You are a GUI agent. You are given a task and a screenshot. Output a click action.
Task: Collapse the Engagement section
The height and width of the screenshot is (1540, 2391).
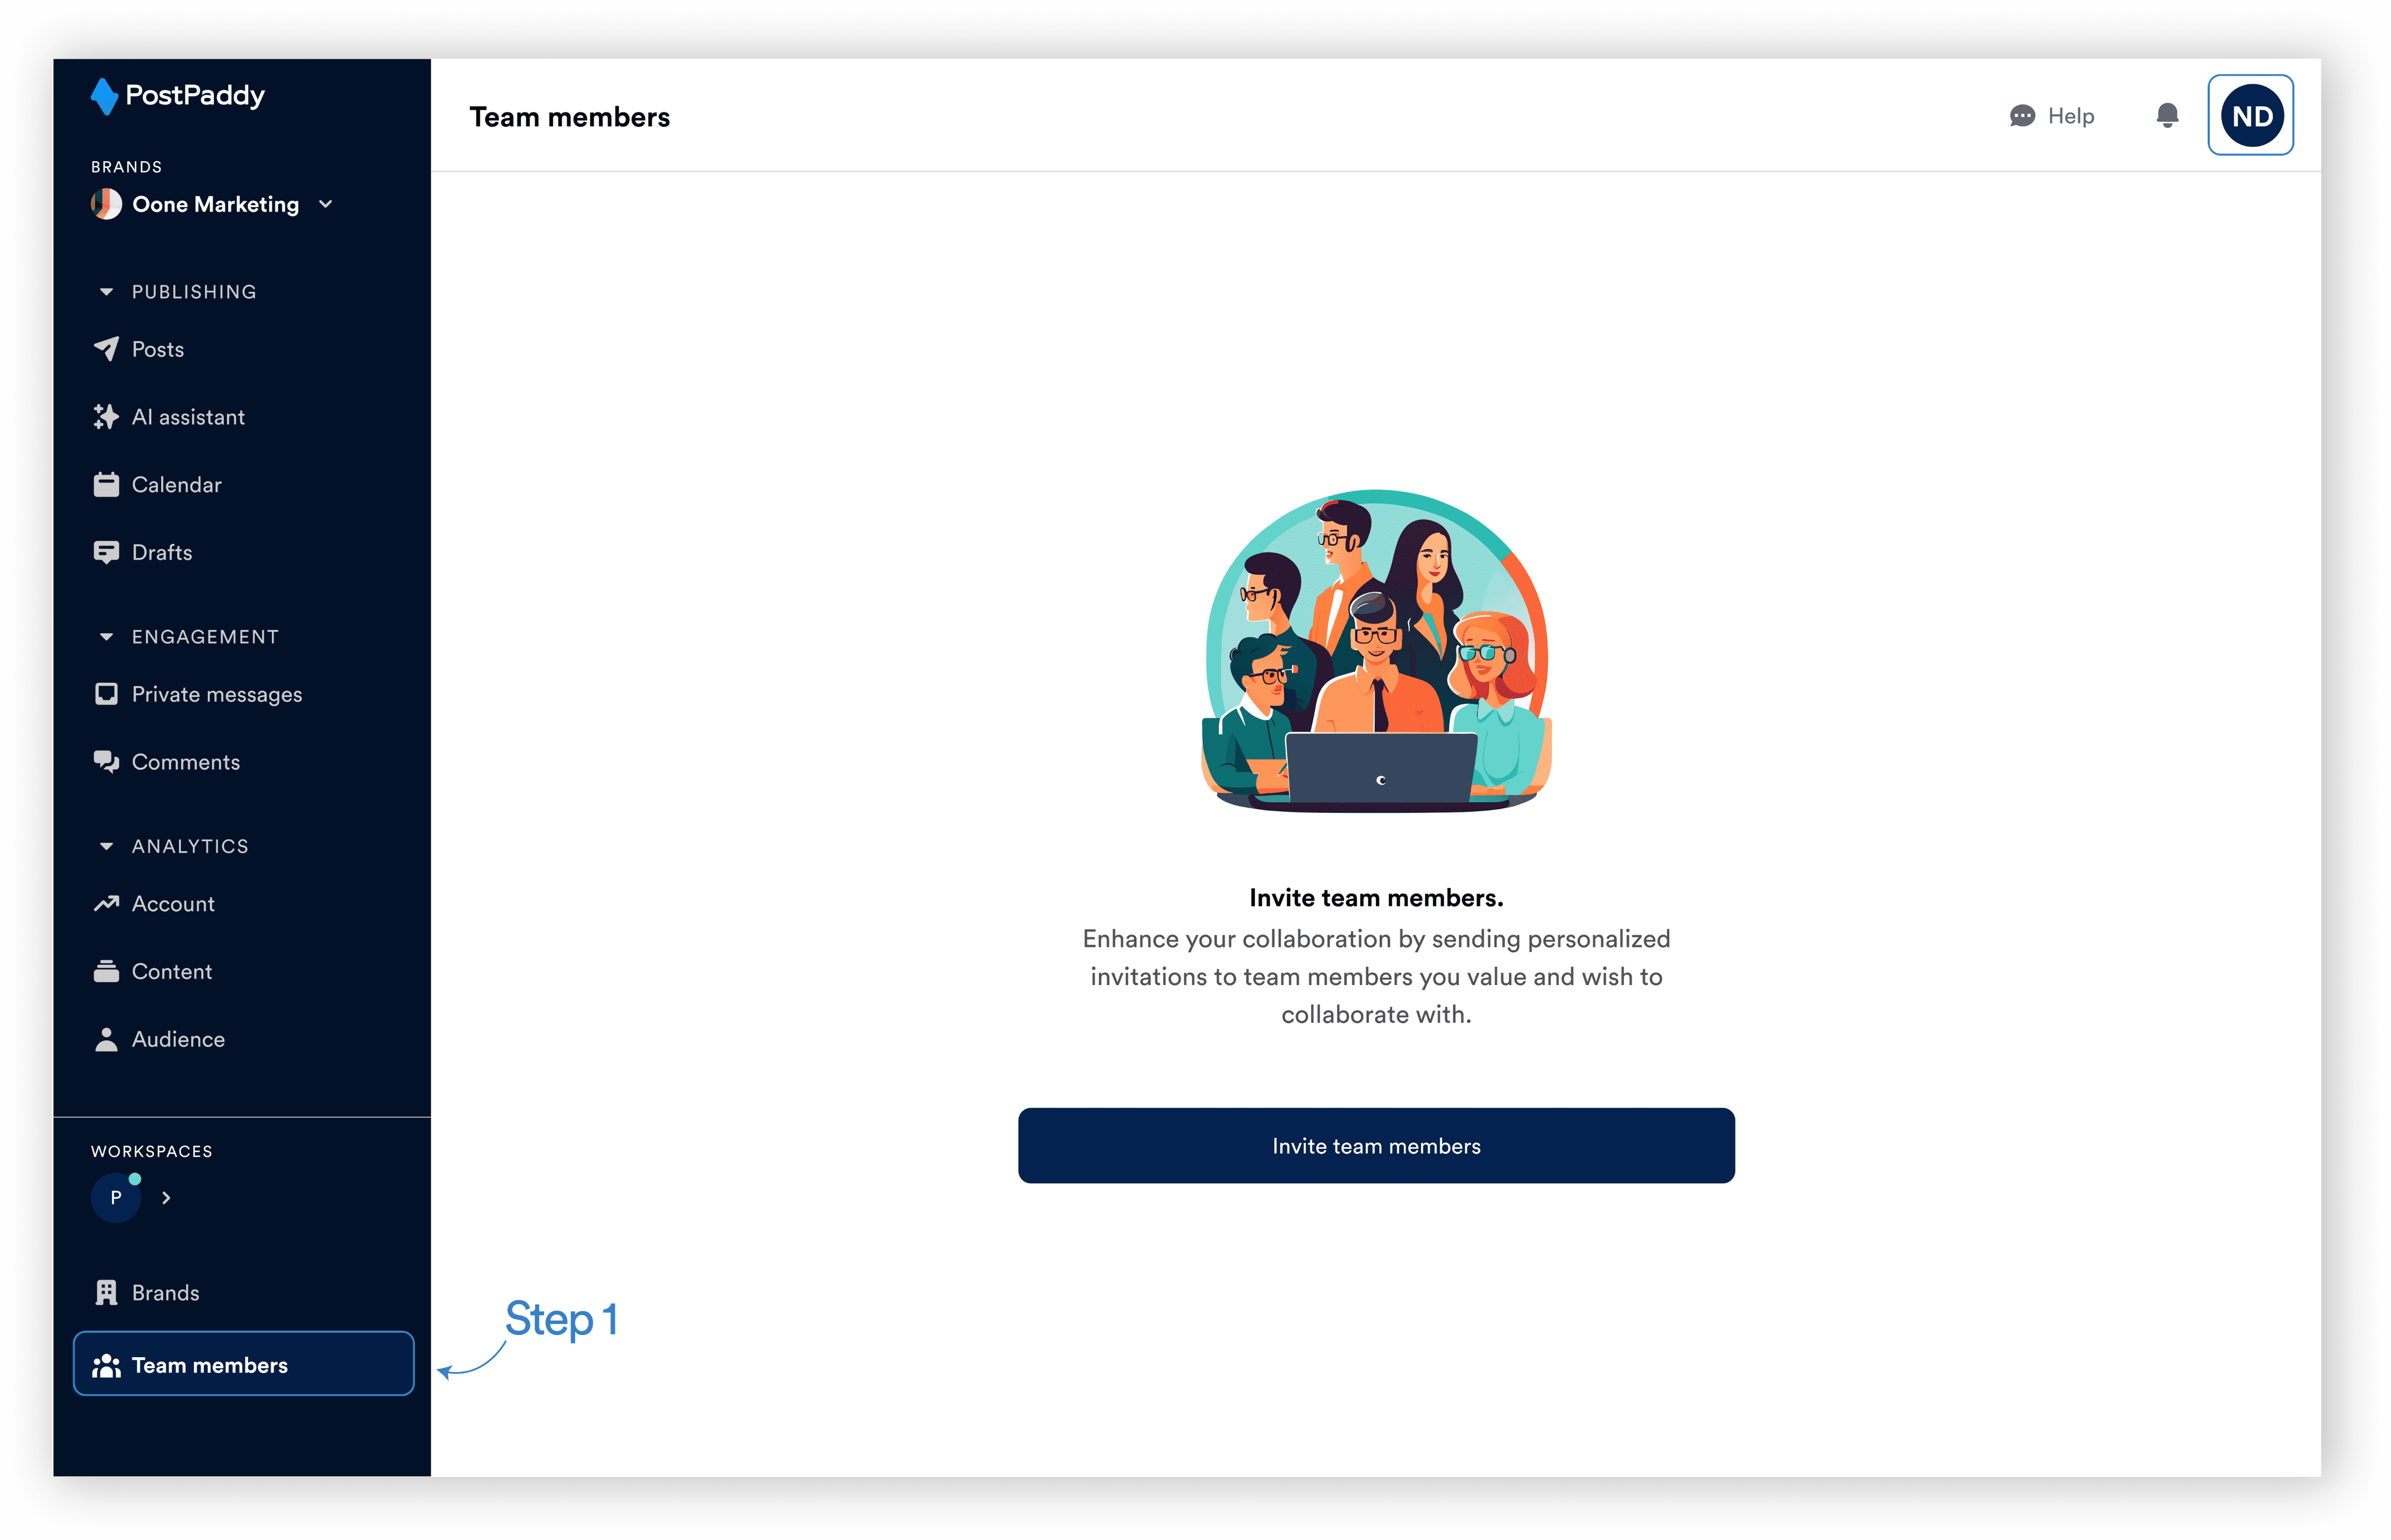pyautogui.click(x=106, y=637)
